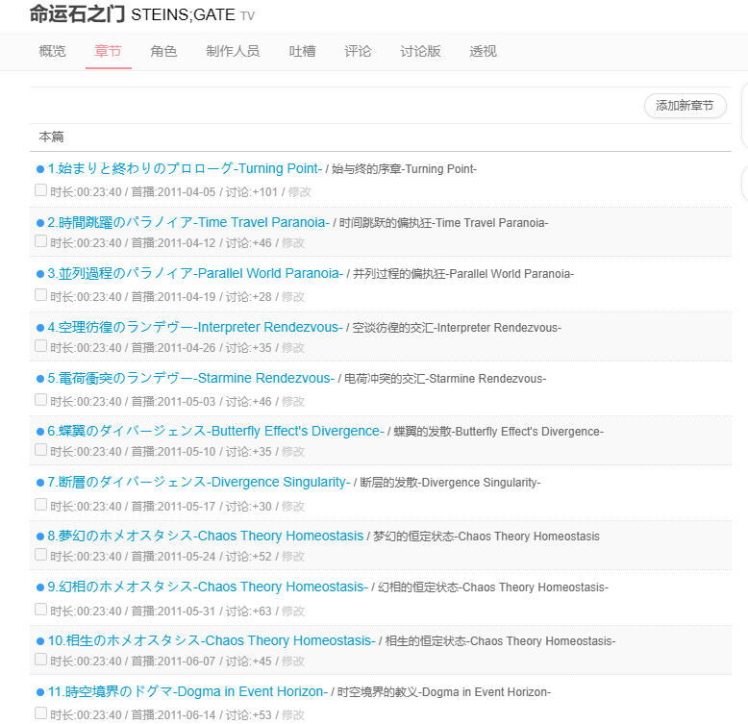The image size is (748, 724).
Task: Open episode 5 Starmine Rendezvous link
Action: click(190, 378)
